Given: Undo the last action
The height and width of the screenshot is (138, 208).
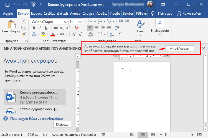Looking at the screenshot, I should click(16, 5).
